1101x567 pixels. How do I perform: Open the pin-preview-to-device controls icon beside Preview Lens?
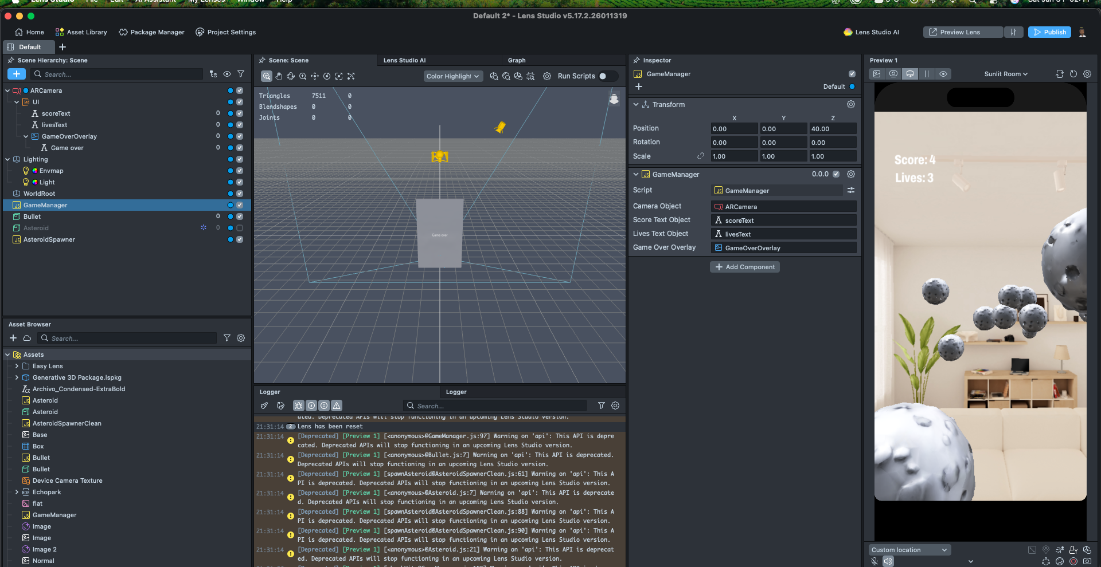(x=1013, y=32)
